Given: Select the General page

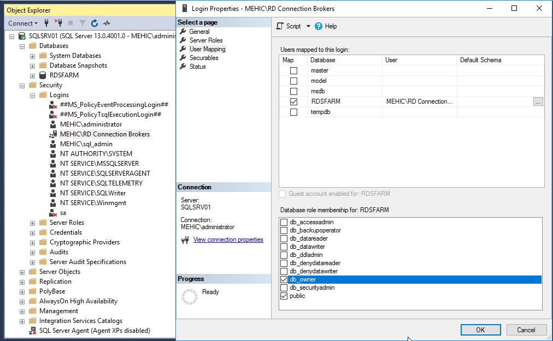Looking at the screenshot, I should coord(199,32).
